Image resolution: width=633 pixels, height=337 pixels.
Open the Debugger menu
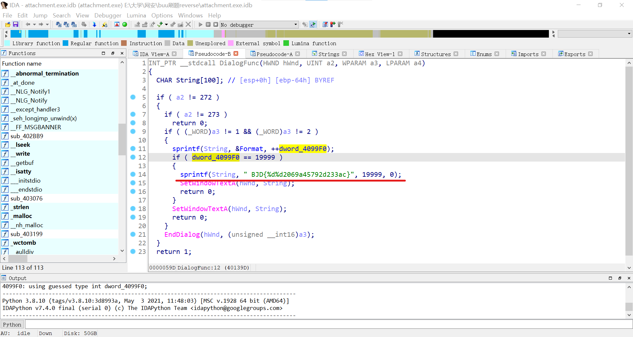tap(108, 15)
